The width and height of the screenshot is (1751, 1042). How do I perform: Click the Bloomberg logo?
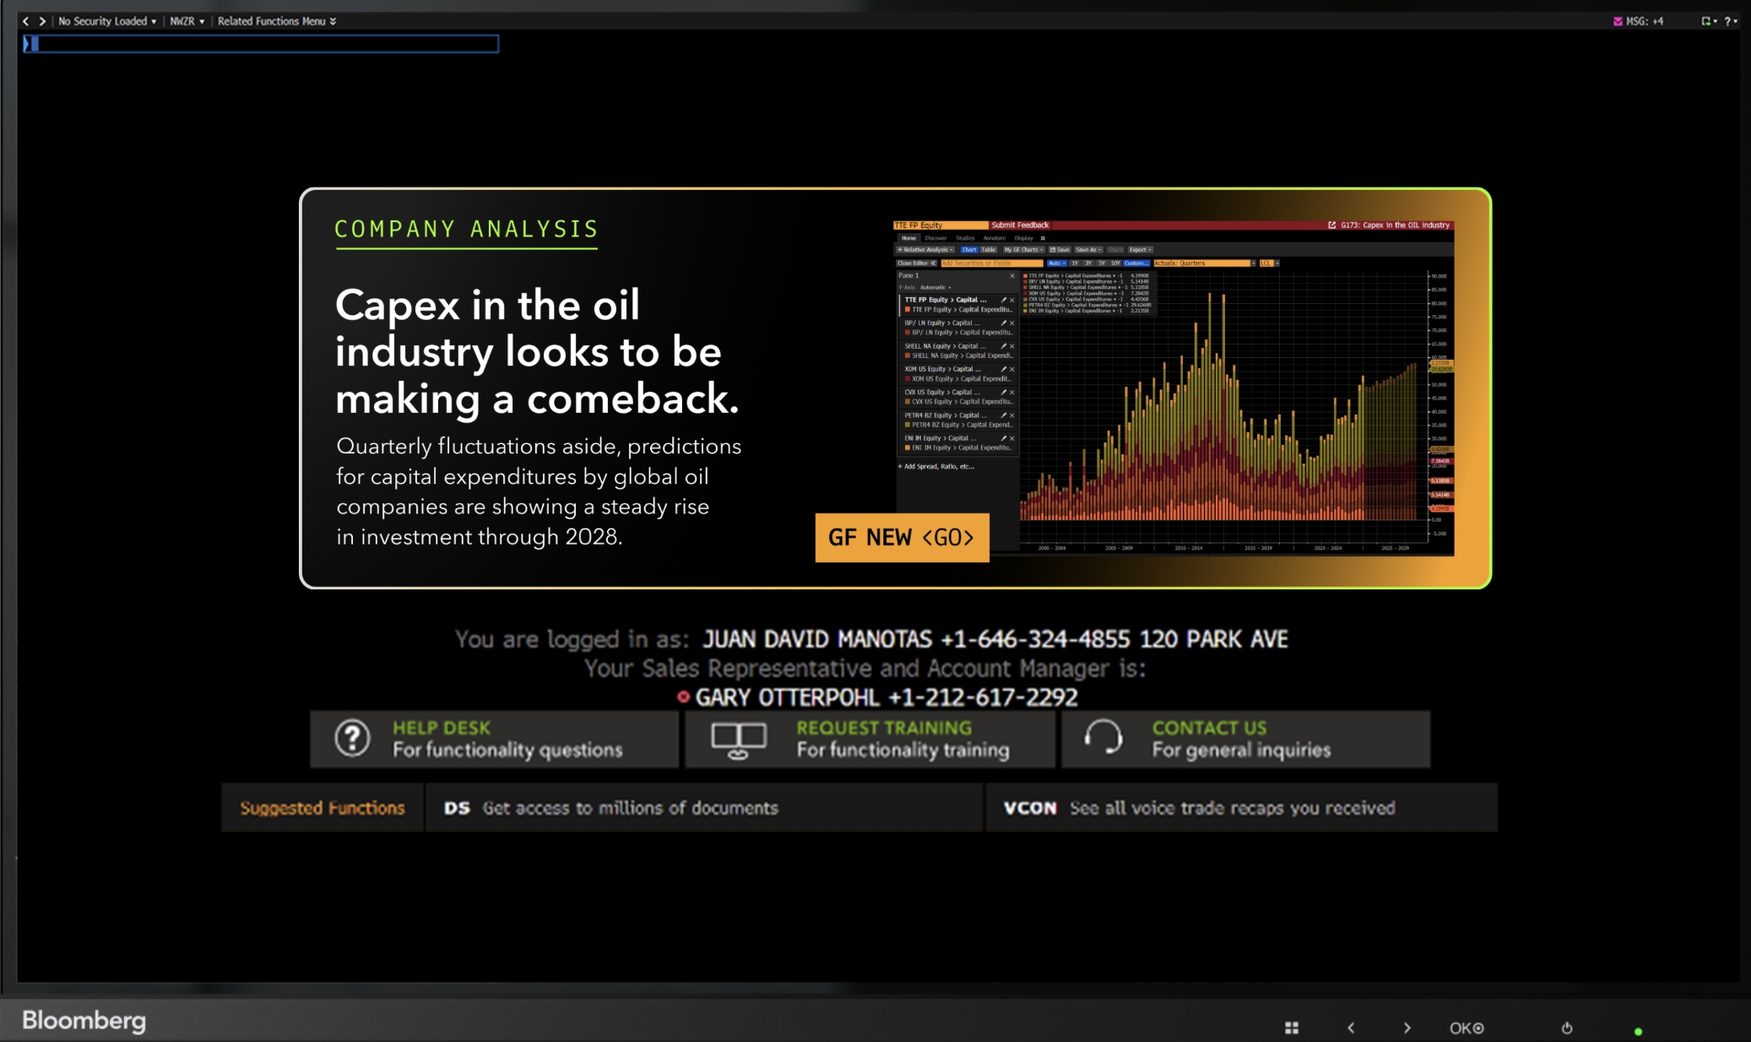[84, 1020]
